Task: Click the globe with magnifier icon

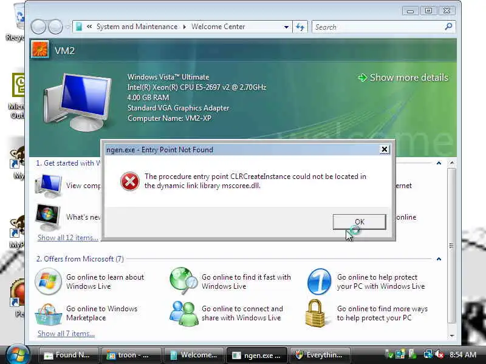Action: (x=183, y=281)
